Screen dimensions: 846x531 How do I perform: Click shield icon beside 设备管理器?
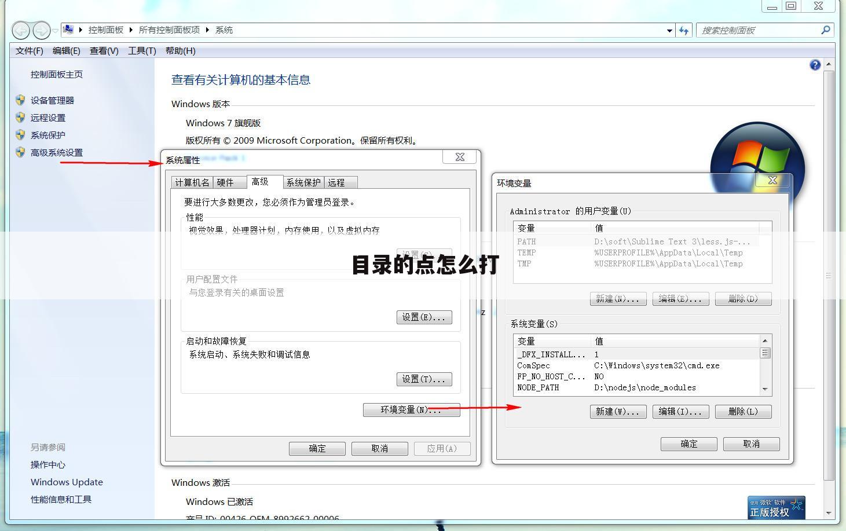point(20,100)
